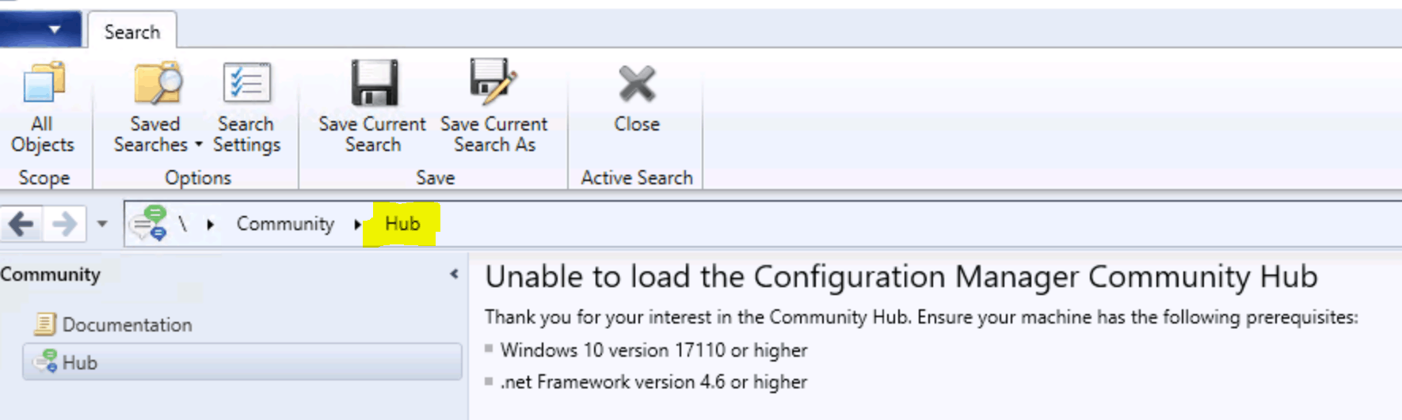Go forward with the right arrow
This screenshot has width=1402, height=420.
pos(64,225)
